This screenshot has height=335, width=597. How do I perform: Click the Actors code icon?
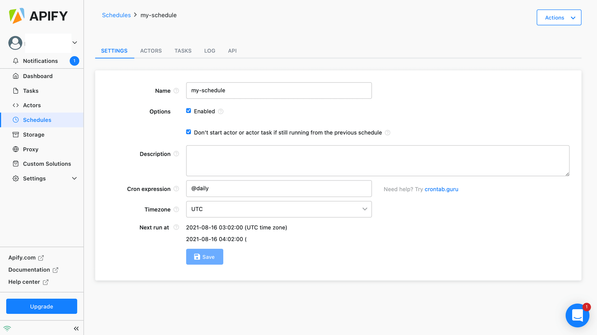(16, 105)
